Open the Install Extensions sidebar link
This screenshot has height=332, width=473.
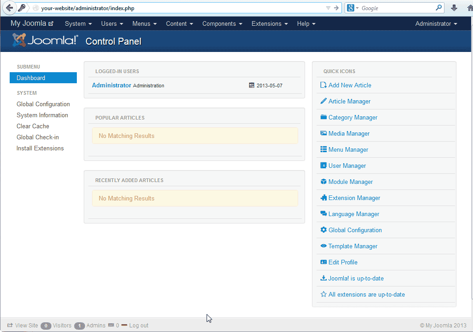(40, 148)
